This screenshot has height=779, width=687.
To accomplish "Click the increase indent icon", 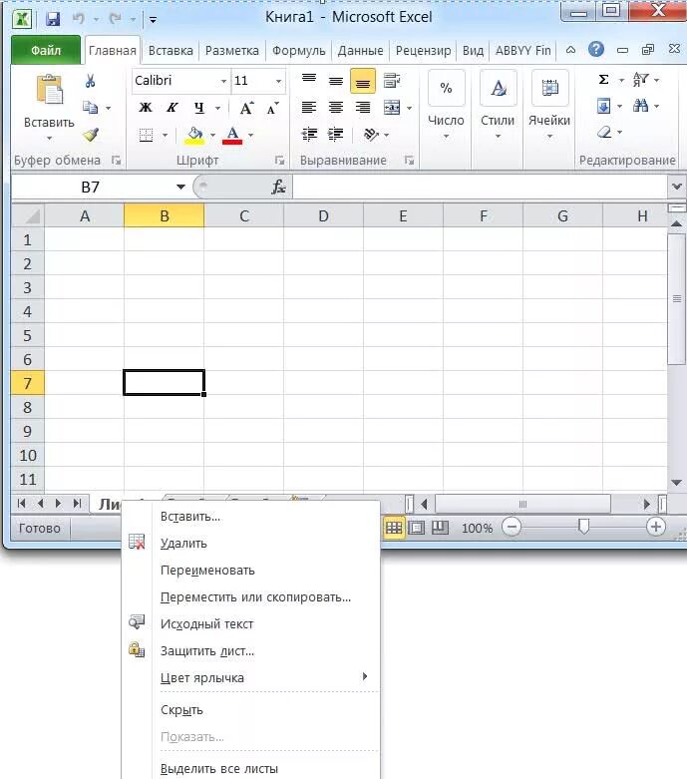I will pos(336,134).
